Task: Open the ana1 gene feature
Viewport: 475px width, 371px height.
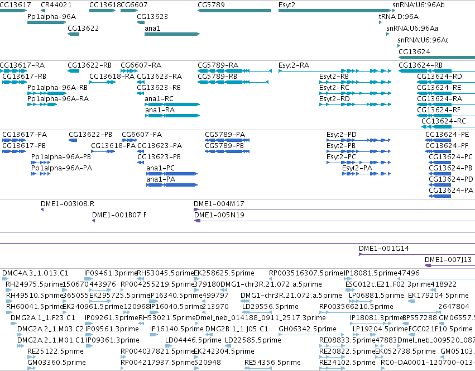Action: [x=172, y=34]
